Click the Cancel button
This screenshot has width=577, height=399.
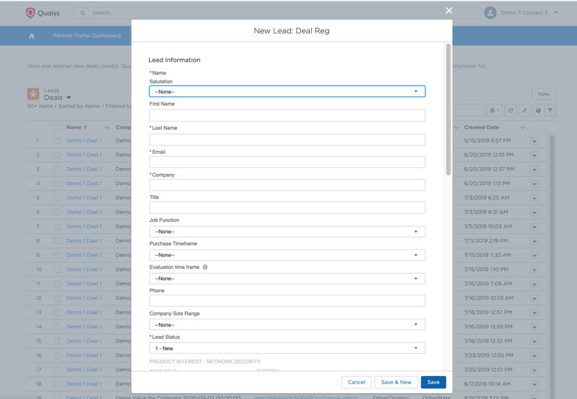point(356,382)
